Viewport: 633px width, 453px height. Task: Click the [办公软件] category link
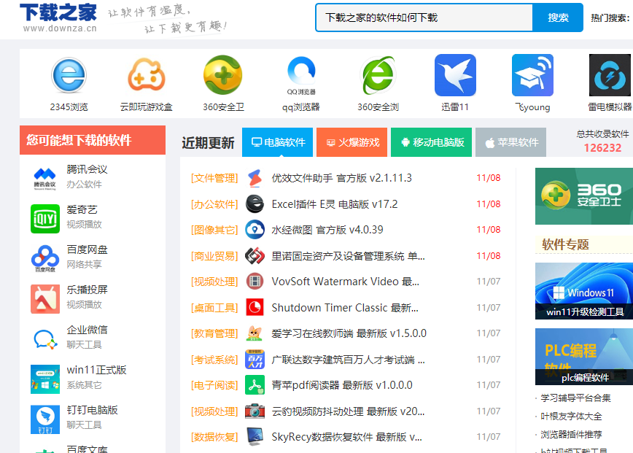click(x=214, y=204)
